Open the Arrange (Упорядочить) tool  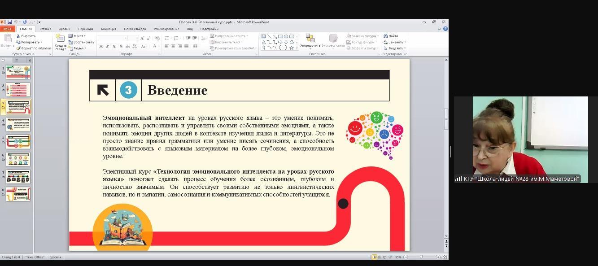click(310, 40)
